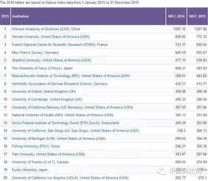The height and width of the screenshot is (181, 208).
Task: Select UC San Diego WFC 2014 value 336.5
Action: tap(181, 131)
